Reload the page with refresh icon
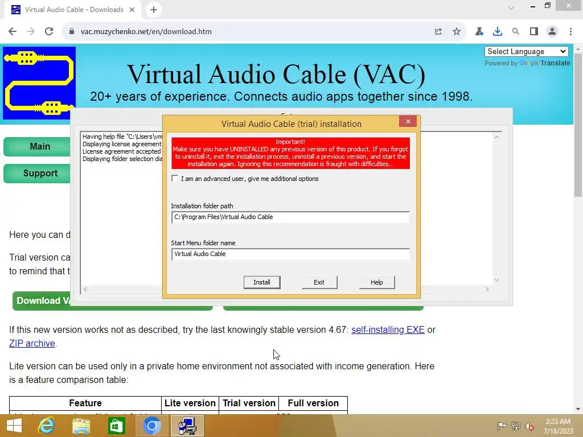This screenshot has width=583, height=437. [x=49, y=32]
